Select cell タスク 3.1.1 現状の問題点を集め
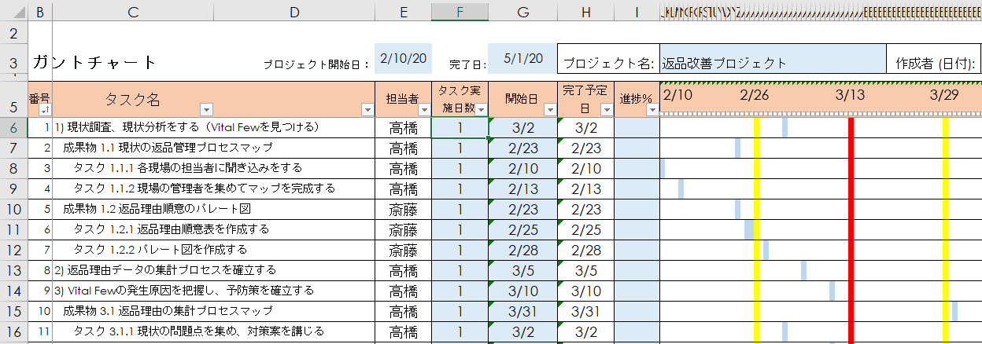 pos(213,331)
